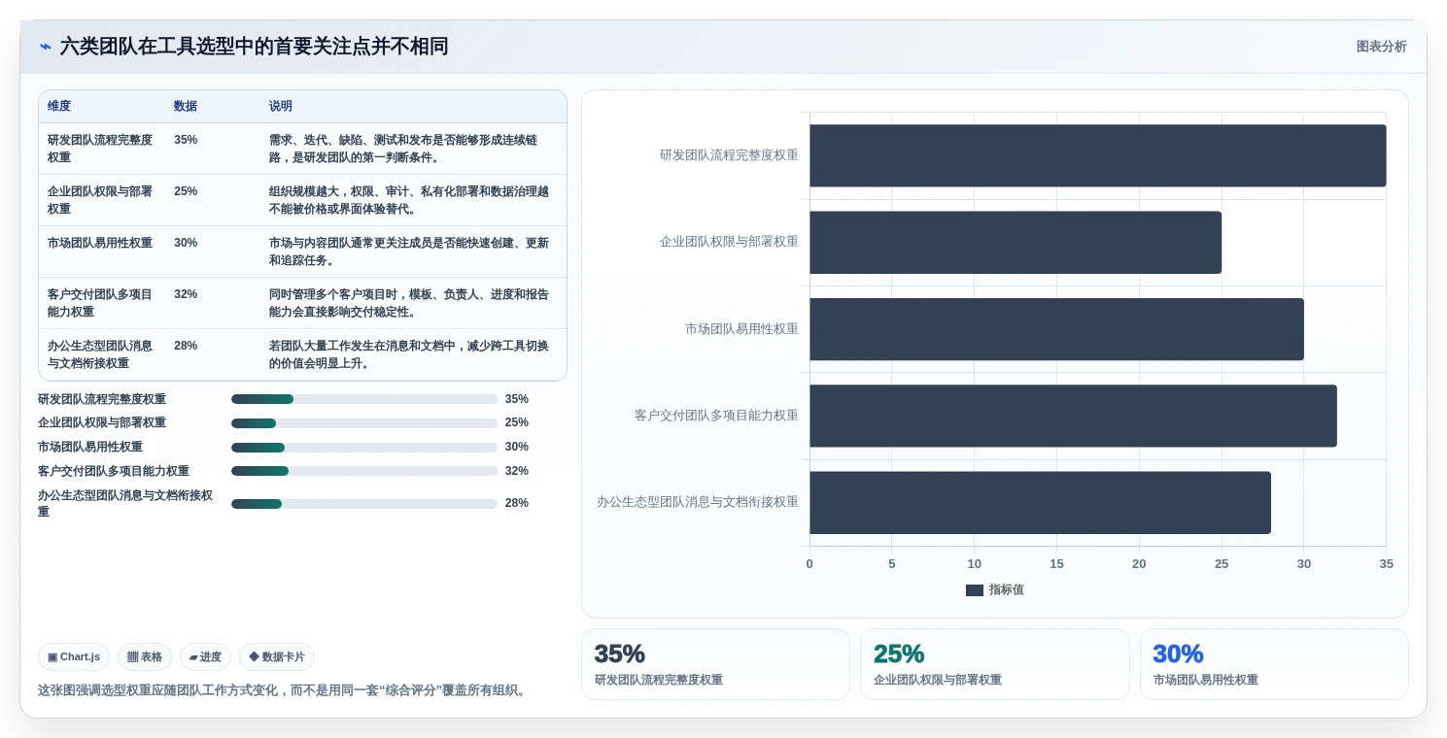Click the 办公生态型团队消息与文档衔接权重 progress bar
Image resolution: width=1447 pixels, height=738 pixels.
point(364,504)
